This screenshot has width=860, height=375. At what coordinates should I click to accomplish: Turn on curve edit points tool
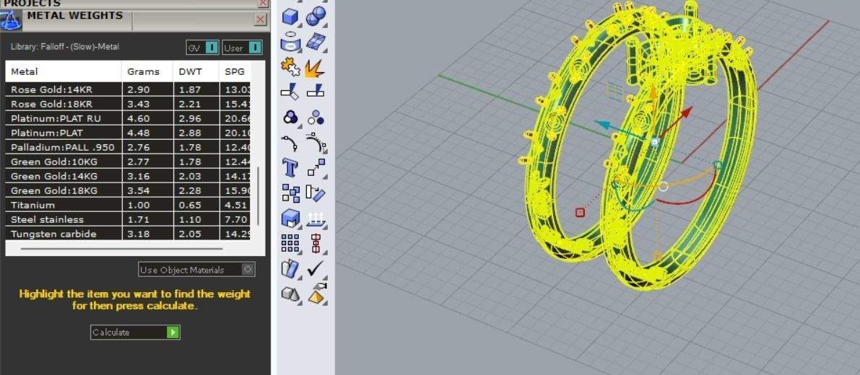pyautogui.click(x=290, y=142)
